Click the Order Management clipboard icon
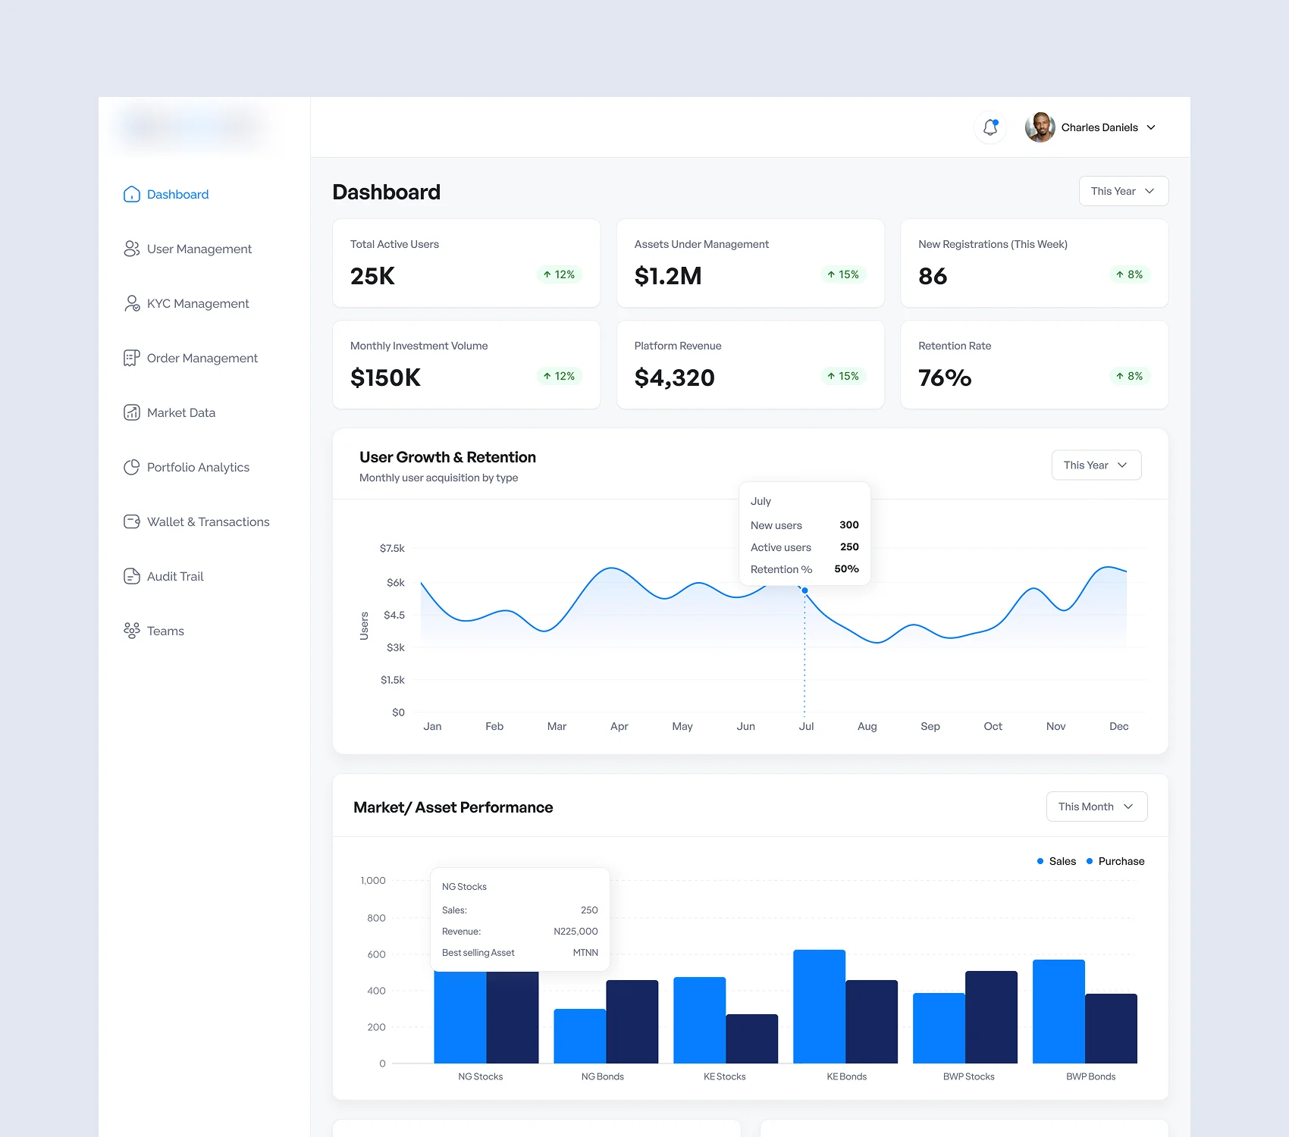 pyautogui.click(x=132, y=359)
